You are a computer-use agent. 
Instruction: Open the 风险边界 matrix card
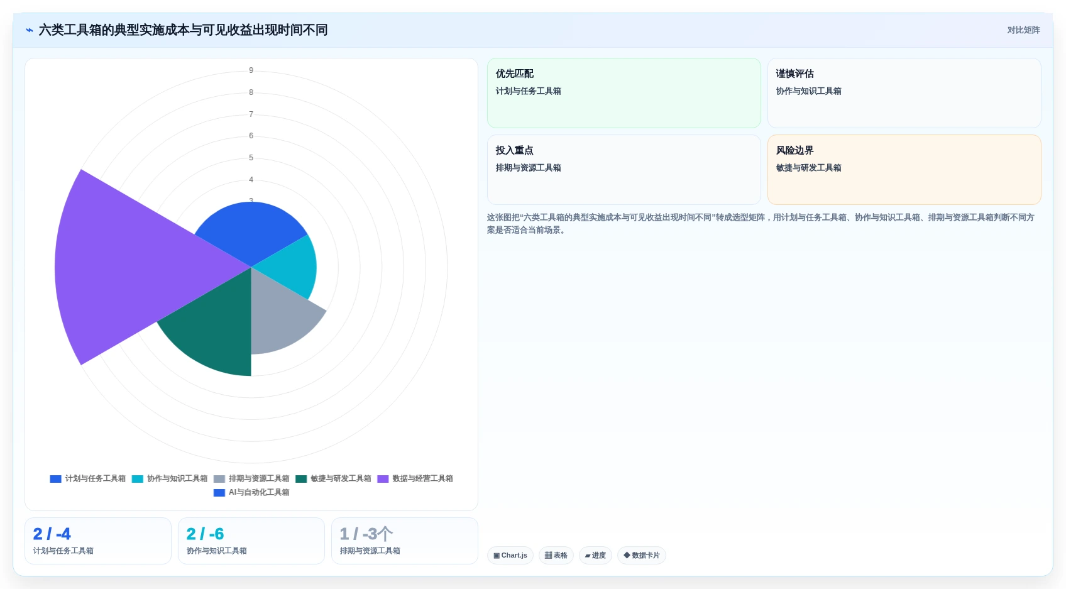(904, 170)
